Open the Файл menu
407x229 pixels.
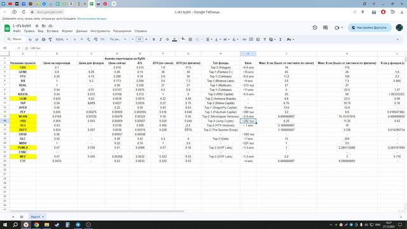point(17,31)
